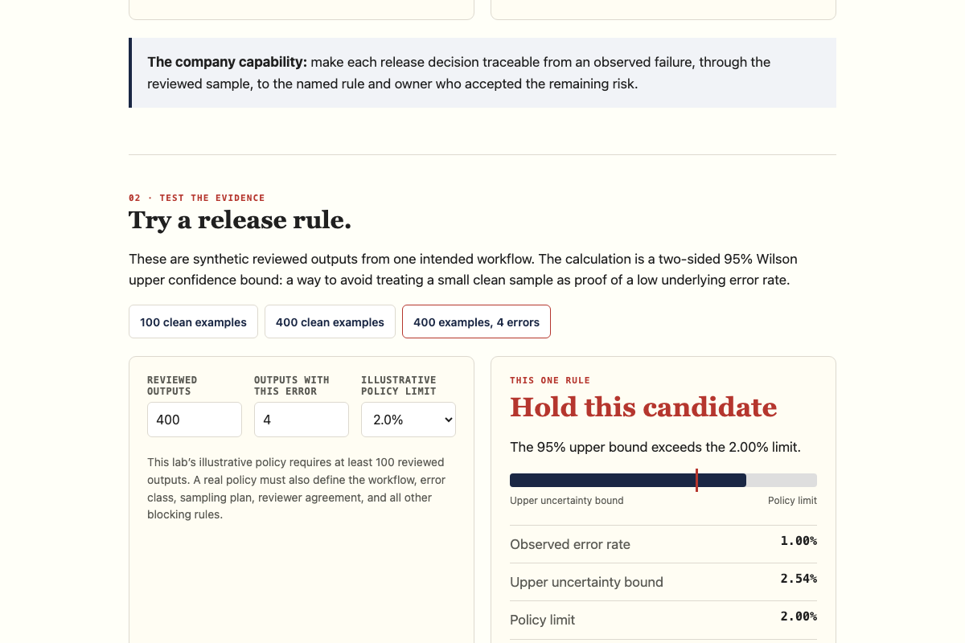Choose the 400 clean examples preset
Viewport: 965px width, 643px height.
[330, 321]
